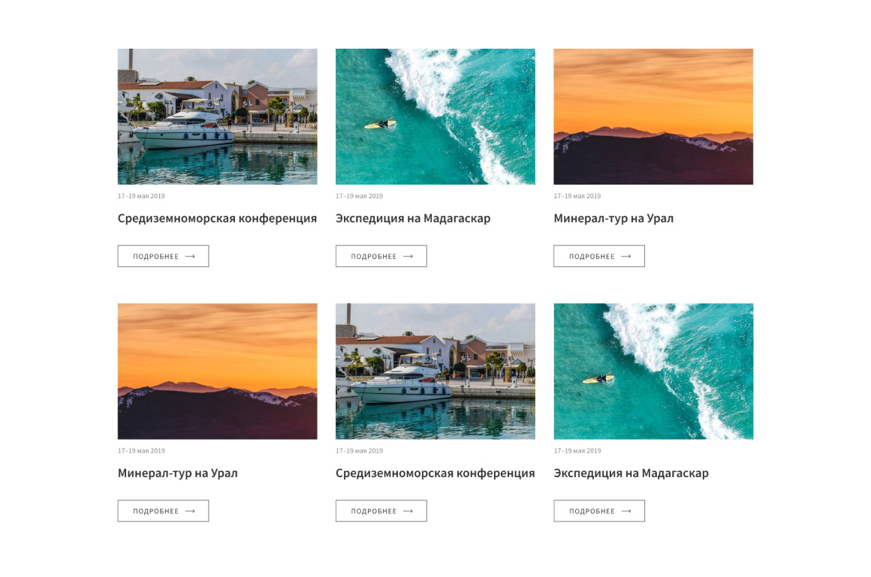Image resolution: width=871 pixels, height=577 pixels.
Task: Open bottom-row title Минерал-тур на Урал
Action: pos(178,473)
